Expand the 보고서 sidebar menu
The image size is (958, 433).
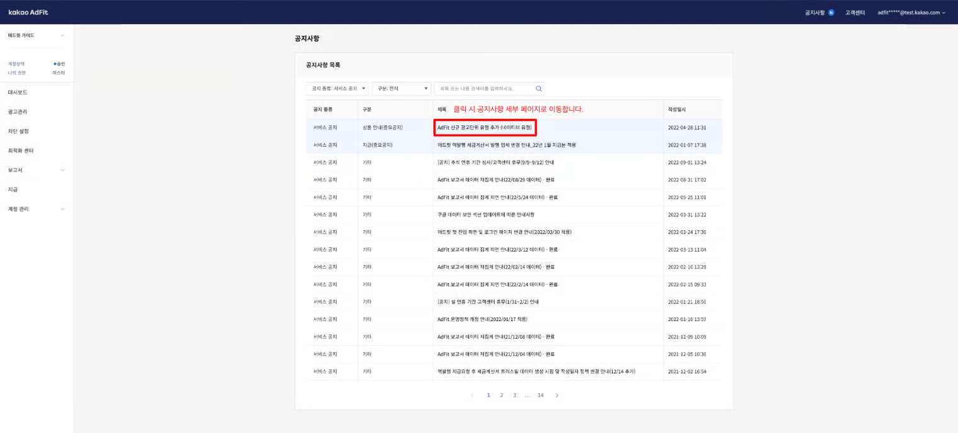coord(36,170)
